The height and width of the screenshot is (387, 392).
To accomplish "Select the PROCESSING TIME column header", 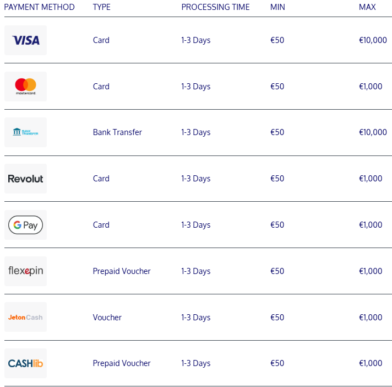I will (x=215, y=7).
